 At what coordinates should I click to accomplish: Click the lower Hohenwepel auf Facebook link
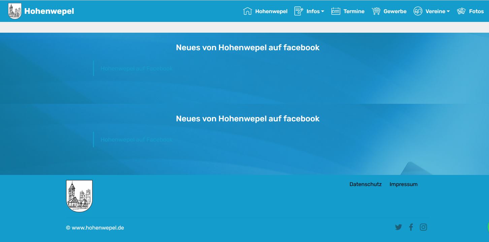[x=136, y=140]
